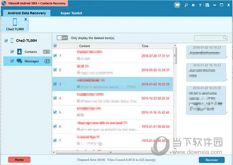This screenshot has width=233, height=165.
Task: Uncheck the Messages checkbox
Action: pos(12,61)
